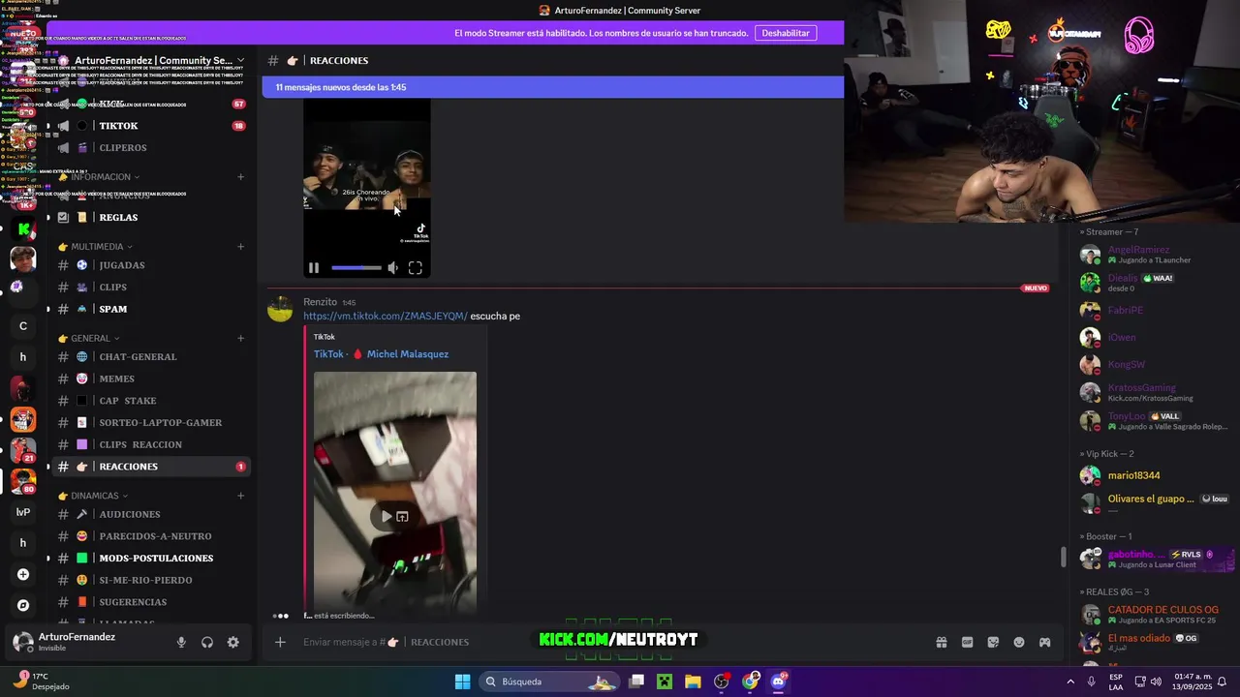Viewport: 1240px width, 697px height.
Task: Open the MODS-POSTULACIONES channel
Action: 151,559
